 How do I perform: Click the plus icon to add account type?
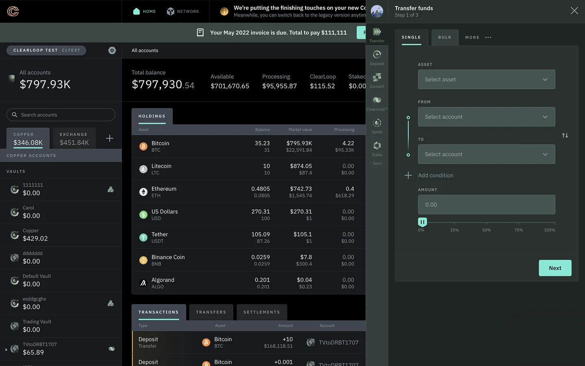tap(110, 138)
